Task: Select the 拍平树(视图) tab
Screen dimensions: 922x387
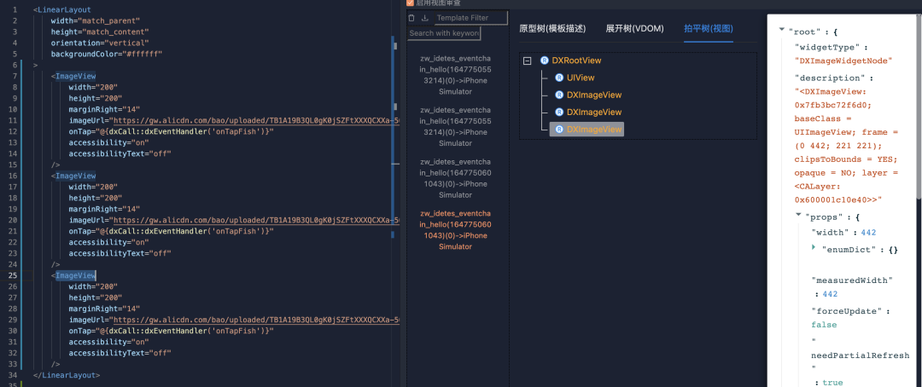Action: (x=708, y=28)
